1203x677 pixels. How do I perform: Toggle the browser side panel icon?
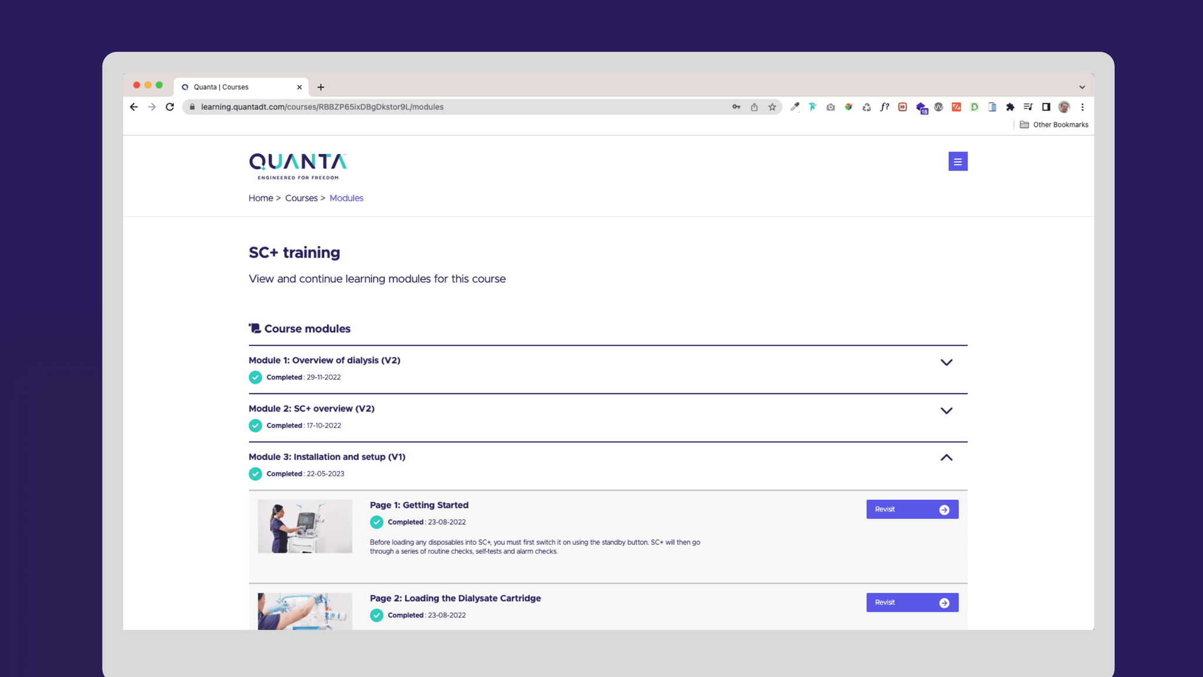point(1046,107)
